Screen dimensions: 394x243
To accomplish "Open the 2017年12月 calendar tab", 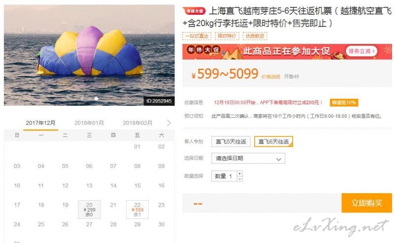I will click(40, 123).
